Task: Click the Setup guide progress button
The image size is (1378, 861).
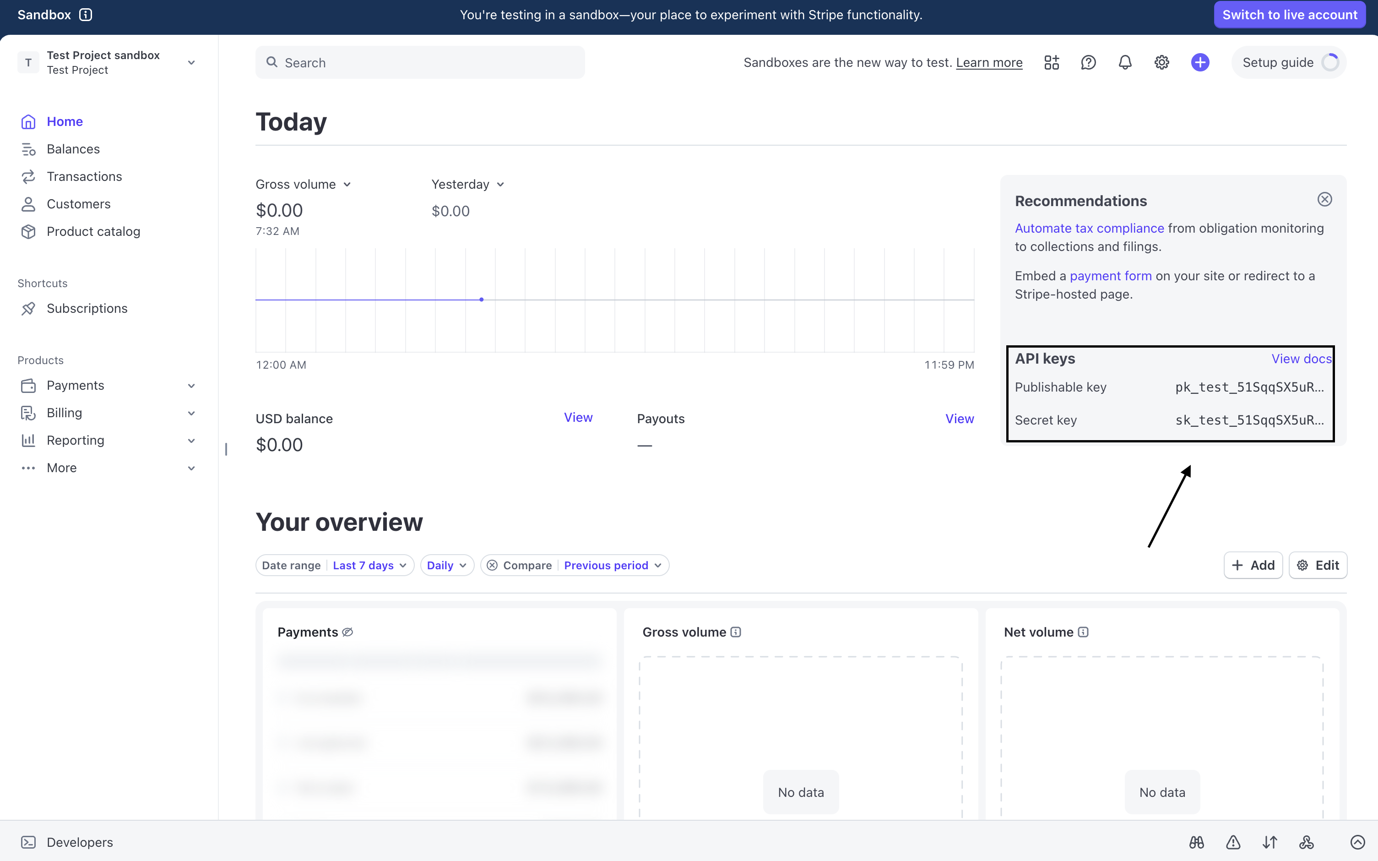Action: tap(1289, 63)
